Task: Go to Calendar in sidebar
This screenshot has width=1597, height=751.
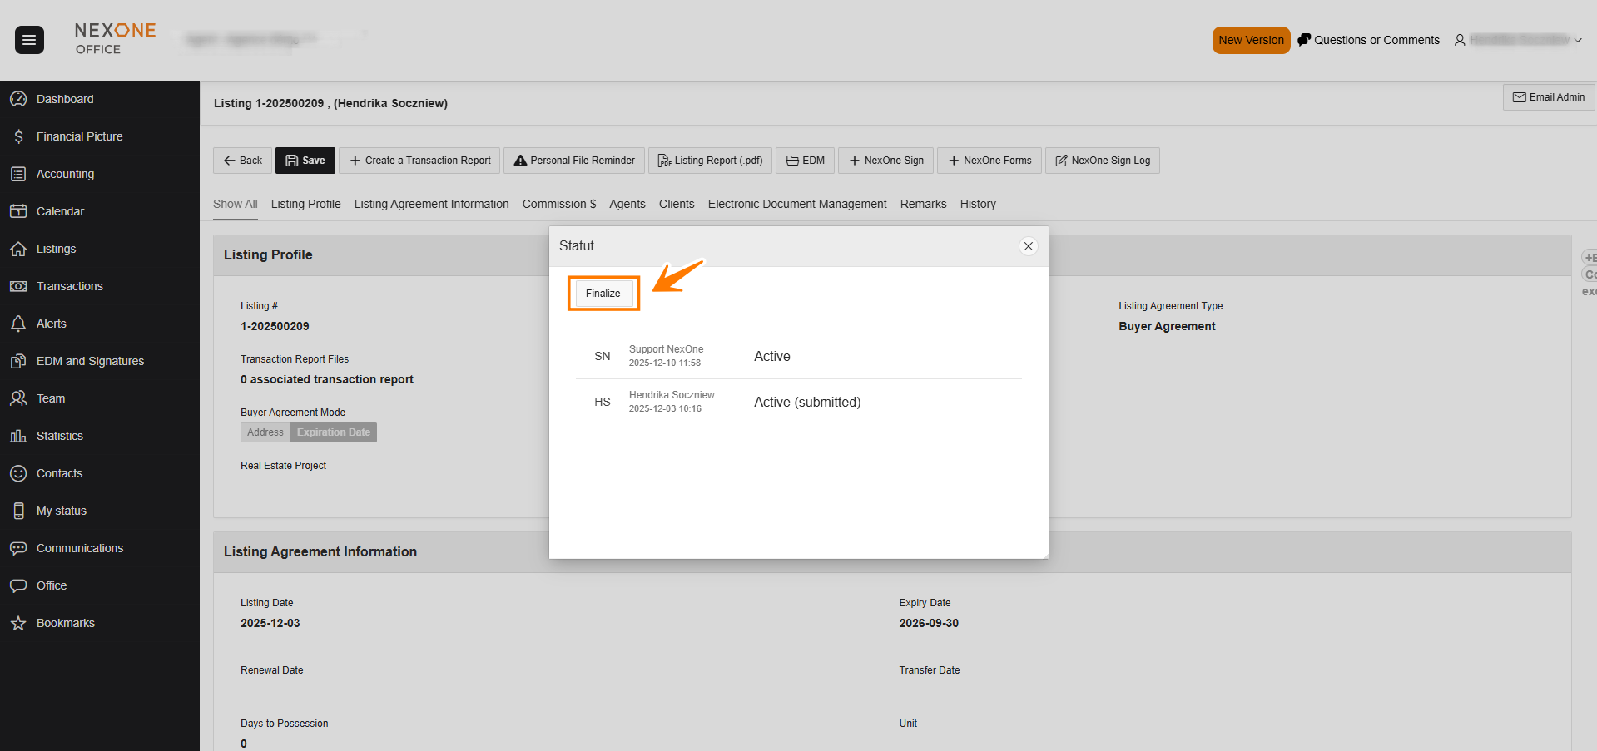Action: (60, 211)
